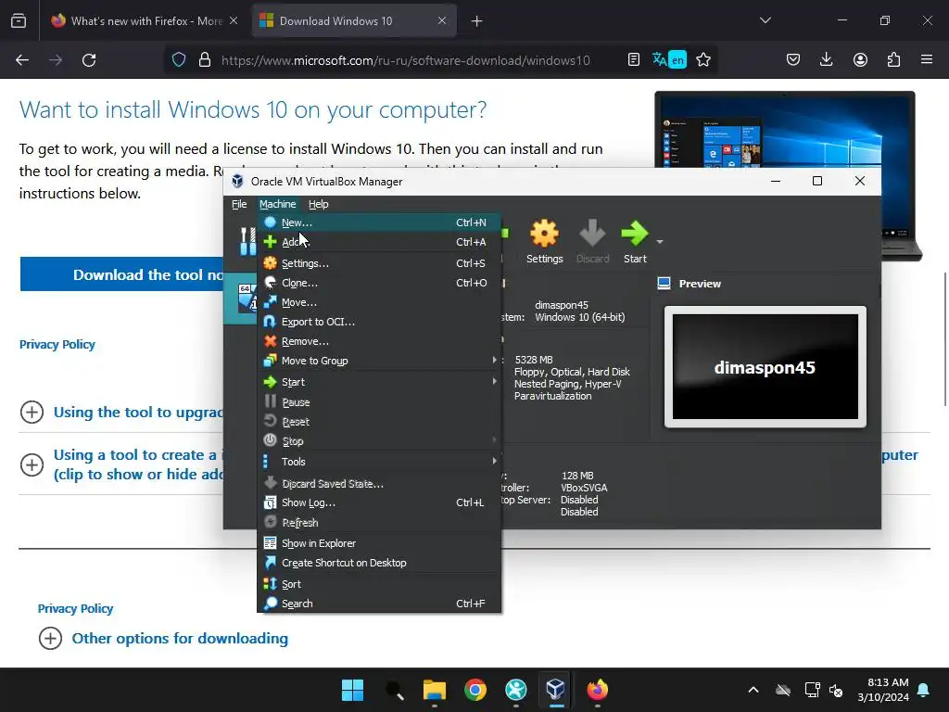This screenshot has width=949, height=712.
Task: Expand Other options for downloading
Action: (50, 638)
